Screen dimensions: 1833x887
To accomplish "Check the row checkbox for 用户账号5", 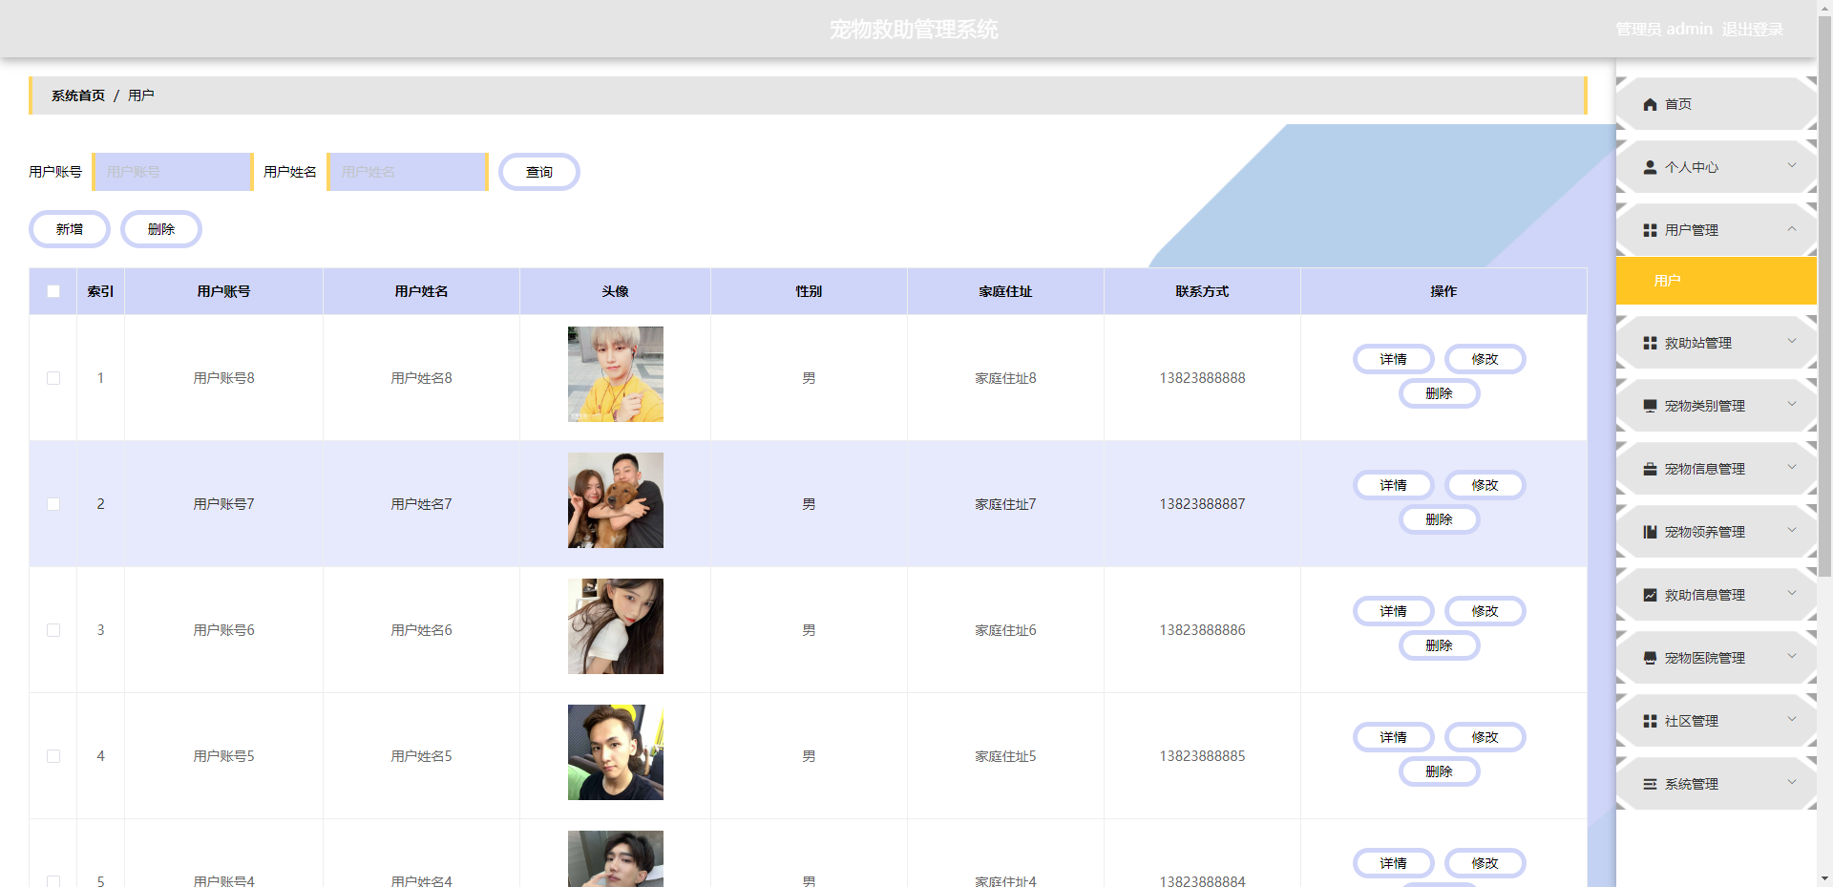I will pos(53,756).
